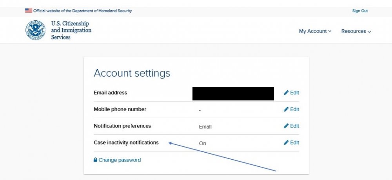Sign Out of the account
Image resolution: width=392 pixels, height=180 pixels.
(x=360, y=11)
